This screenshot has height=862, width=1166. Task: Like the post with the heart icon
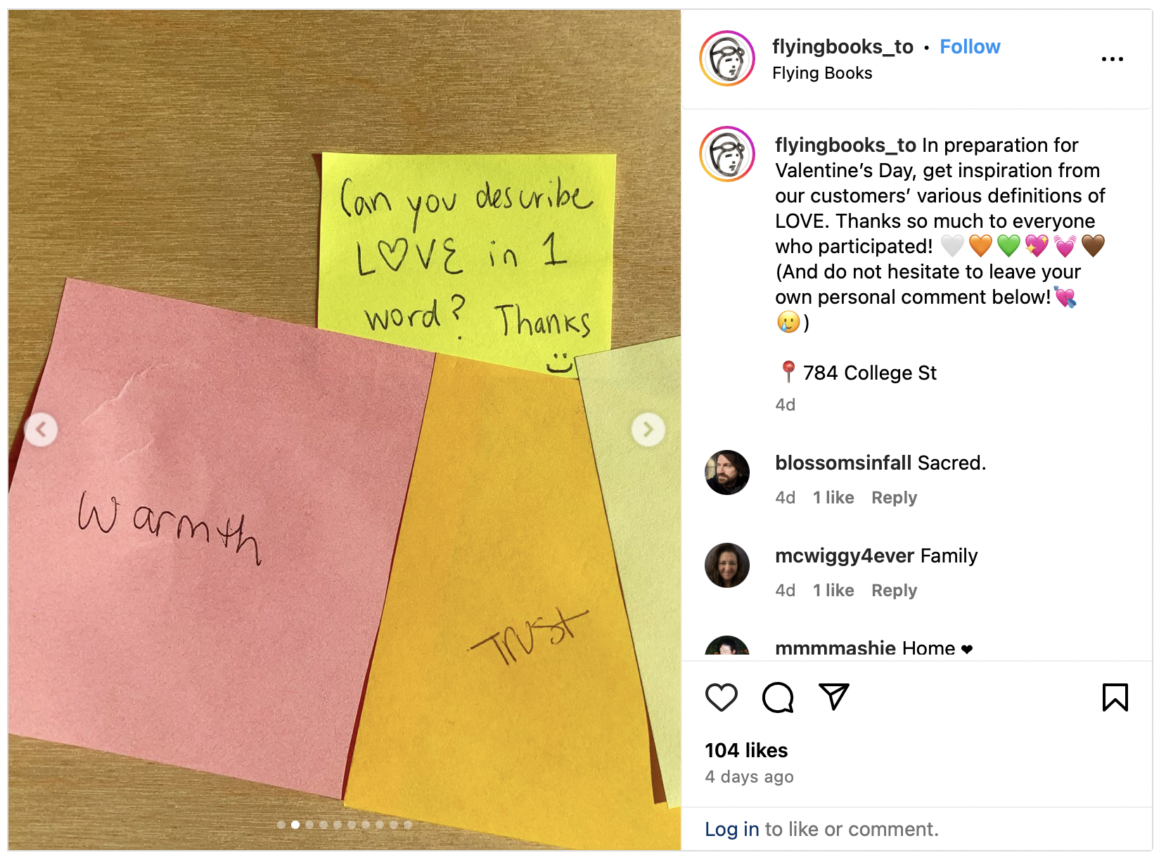pos(721,697)
